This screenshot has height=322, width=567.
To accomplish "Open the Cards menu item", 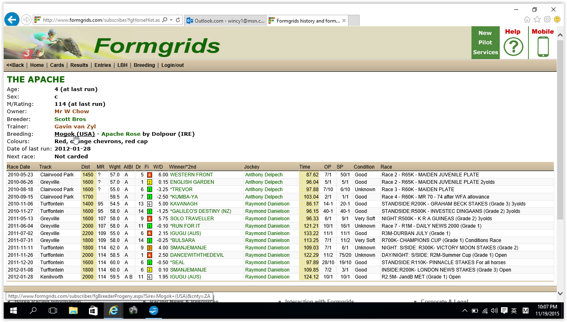I will [57, 65].
